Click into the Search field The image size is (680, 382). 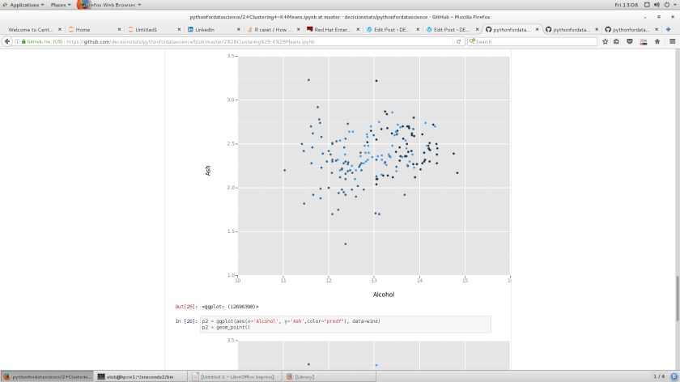tap(534, 41)
